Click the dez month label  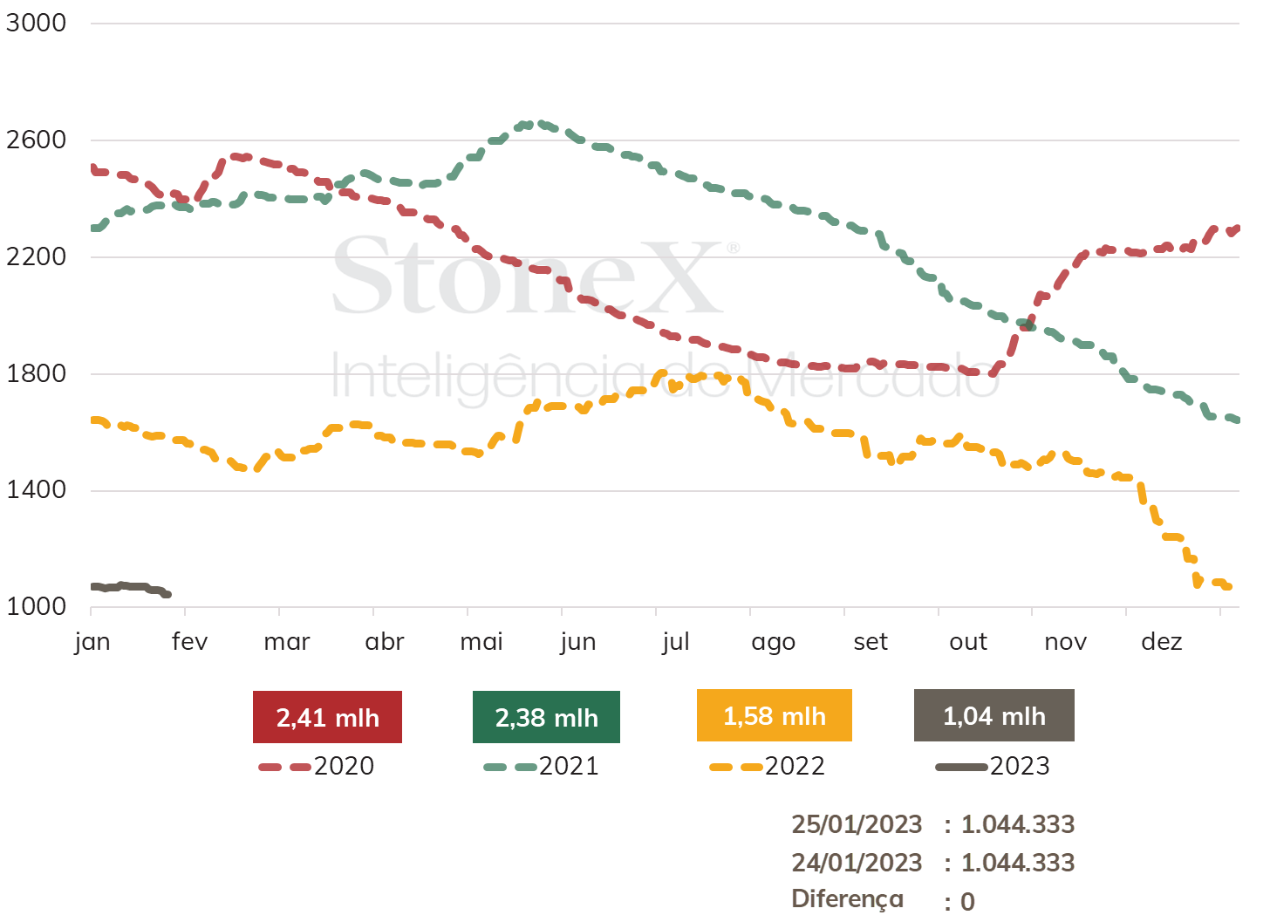(x=1162, y=642)
